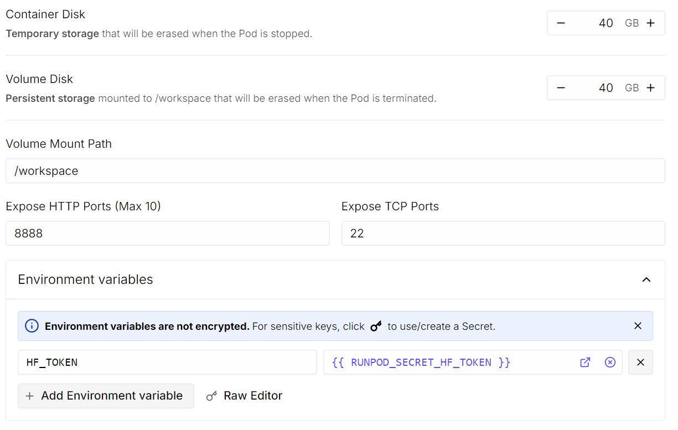Click the Expose HTTP Ports input
Viewport: 678px width, 430px height.
167,234
